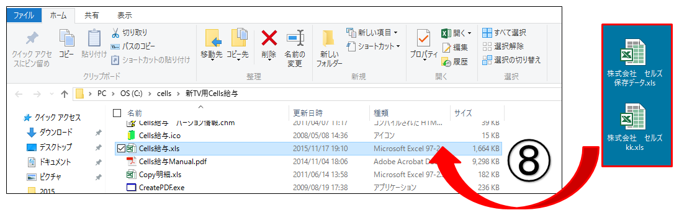Click History (履歴) in the ribbon
This screenshot has width=692, height=223.
click(454, 62)
